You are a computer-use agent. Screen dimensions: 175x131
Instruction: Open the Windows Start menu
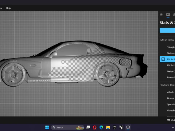point(47,127)
